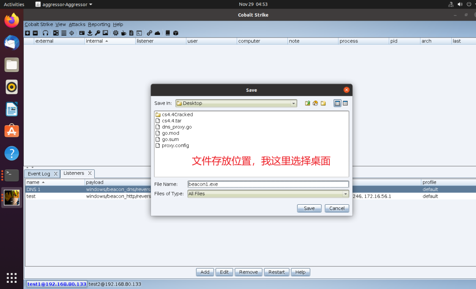Viewport: 476px width, 289px height.
Task: Select the dns_proxy.go file
Action: [174, 127]
